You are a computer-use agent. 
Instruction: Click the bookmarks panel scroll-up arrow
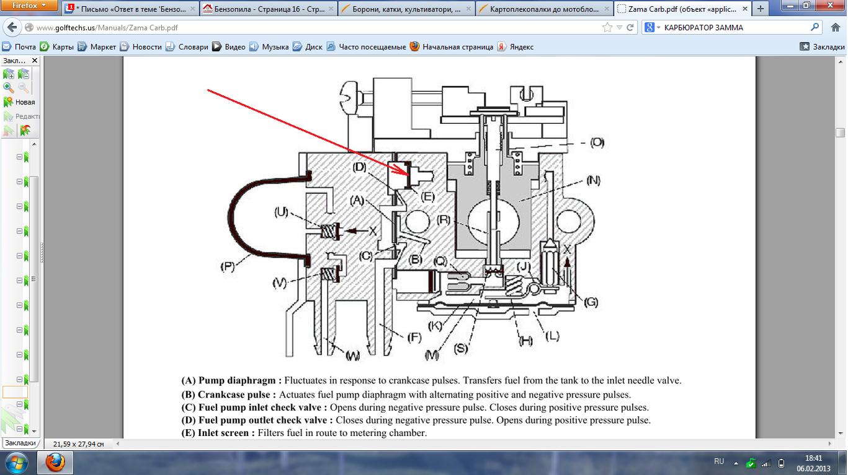click(x=34, y=144)
